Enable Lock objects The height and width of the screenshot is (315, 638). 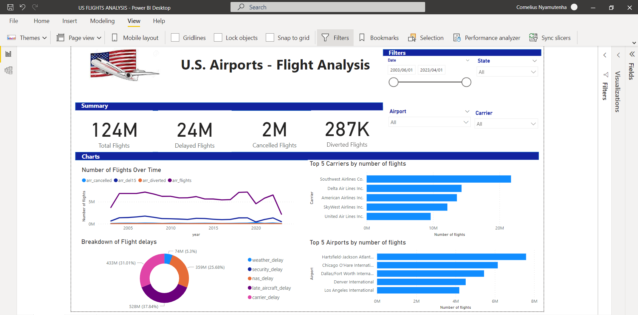coord(218,37)
